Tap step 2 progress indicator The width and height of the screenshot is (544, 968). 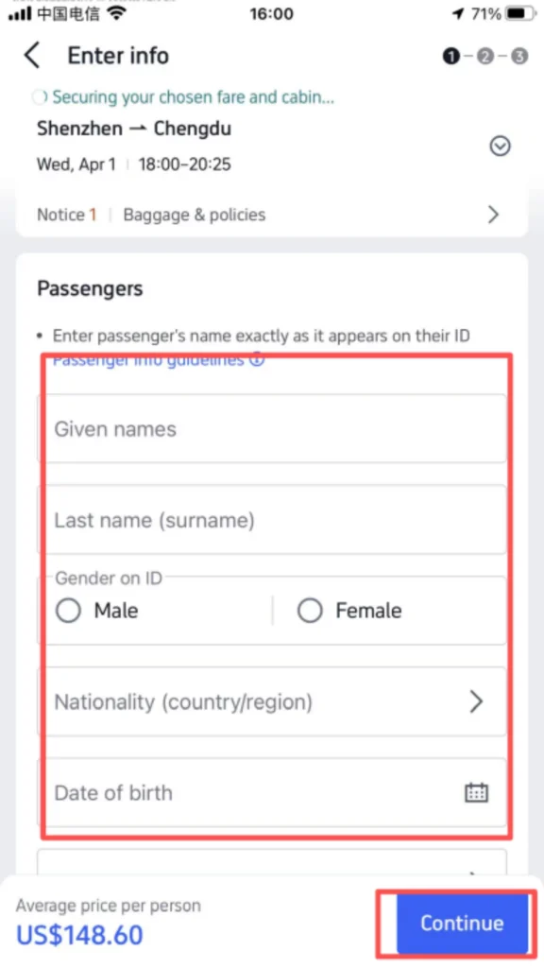pyautogui.click(x=485, y=57)
